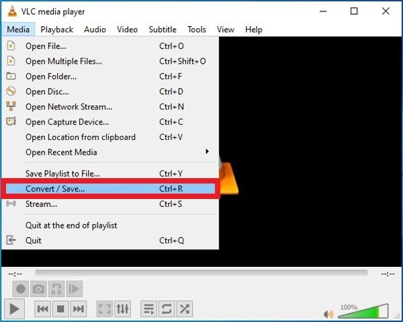Click the playback seek bar
Viewport: 403px width, 322px height.
point(201,273)
